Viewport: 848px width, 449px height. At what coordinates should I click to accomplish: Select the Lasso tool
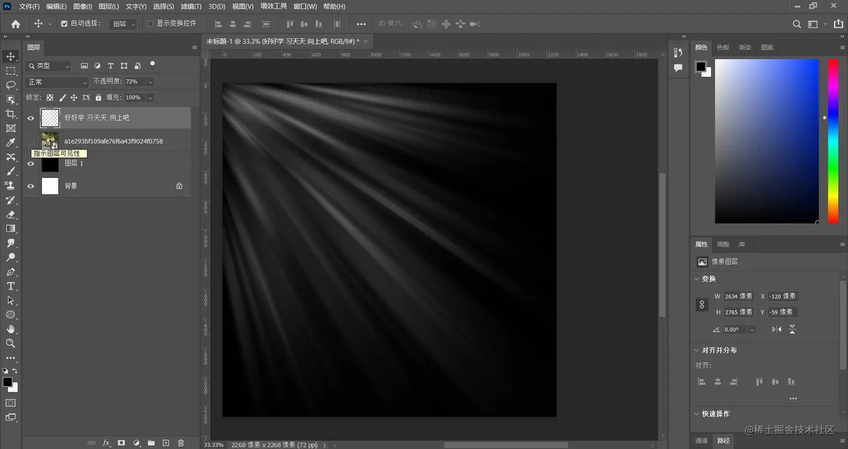point(10,85)
